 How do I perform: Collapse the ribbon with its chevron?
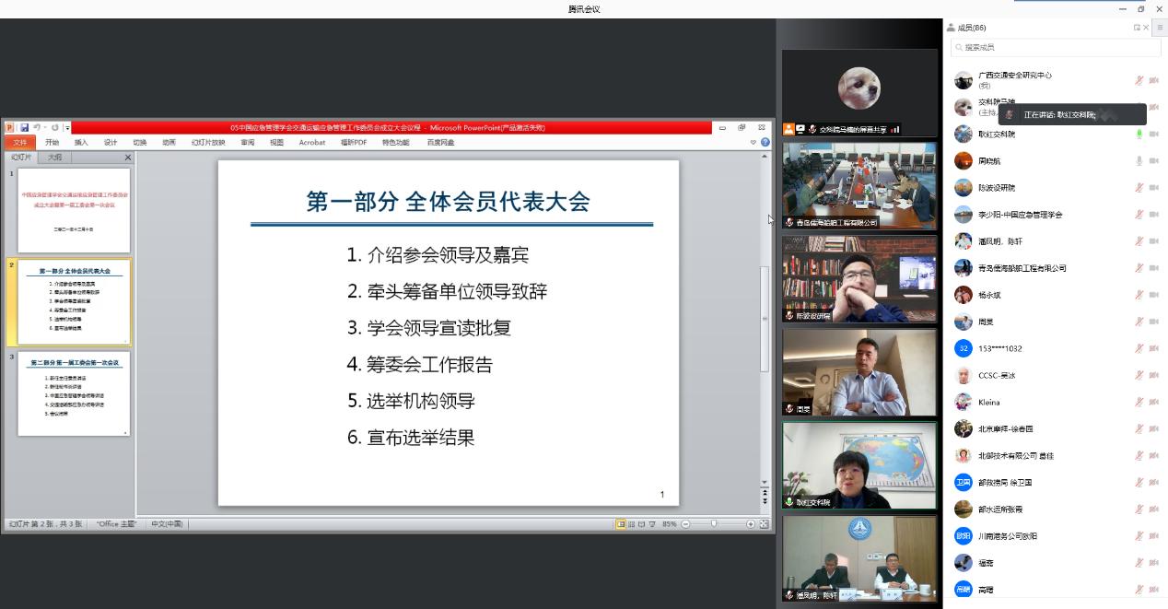point(753,140)
